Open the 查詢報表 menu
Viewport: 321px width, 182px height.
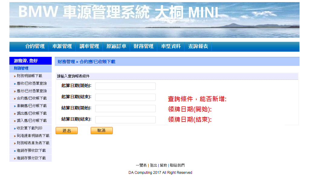click(x=198, y=47)
